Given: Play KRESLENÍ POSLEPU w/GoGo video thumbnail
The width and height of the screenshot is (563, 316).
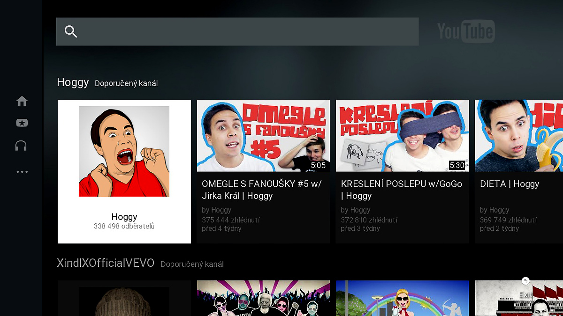Looking at the screenshot, I should [x=402, y=136].
